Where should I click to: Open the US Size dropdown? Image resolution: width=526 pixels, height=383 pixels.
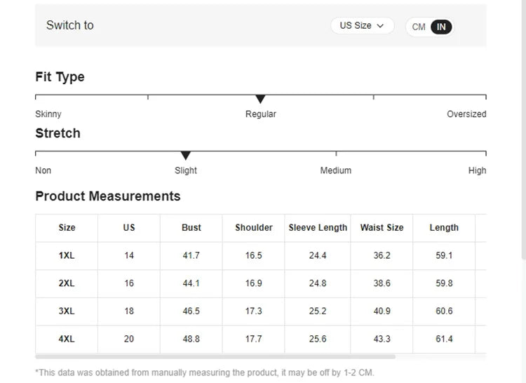point(362,26)
